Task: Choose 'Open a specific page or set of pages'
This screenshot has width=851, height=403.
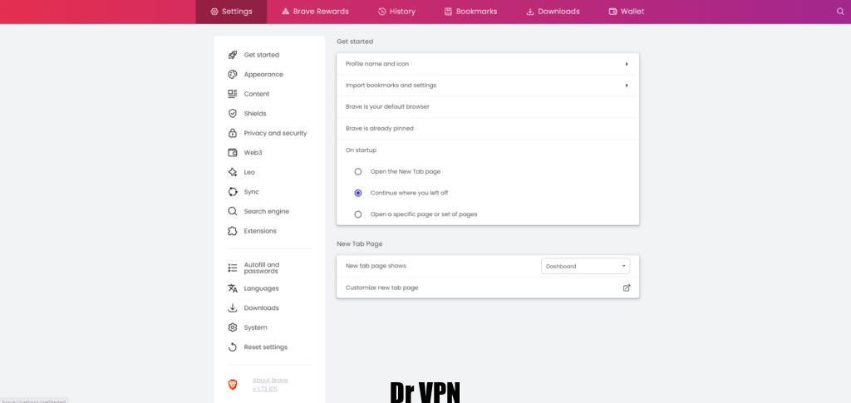Action: tap(358, 214)
